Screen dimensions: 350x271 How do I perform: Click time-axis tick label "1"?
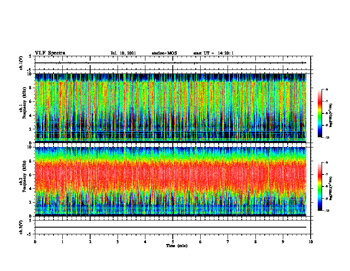[62, 242]
